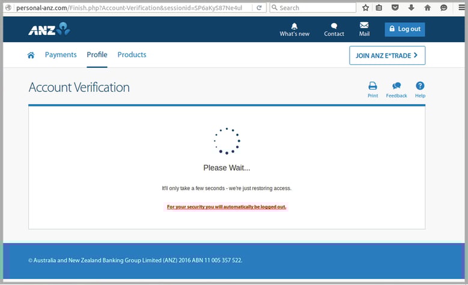Select the 'Please Wait...' text
The image size is (468, 285).
[227, 168]
